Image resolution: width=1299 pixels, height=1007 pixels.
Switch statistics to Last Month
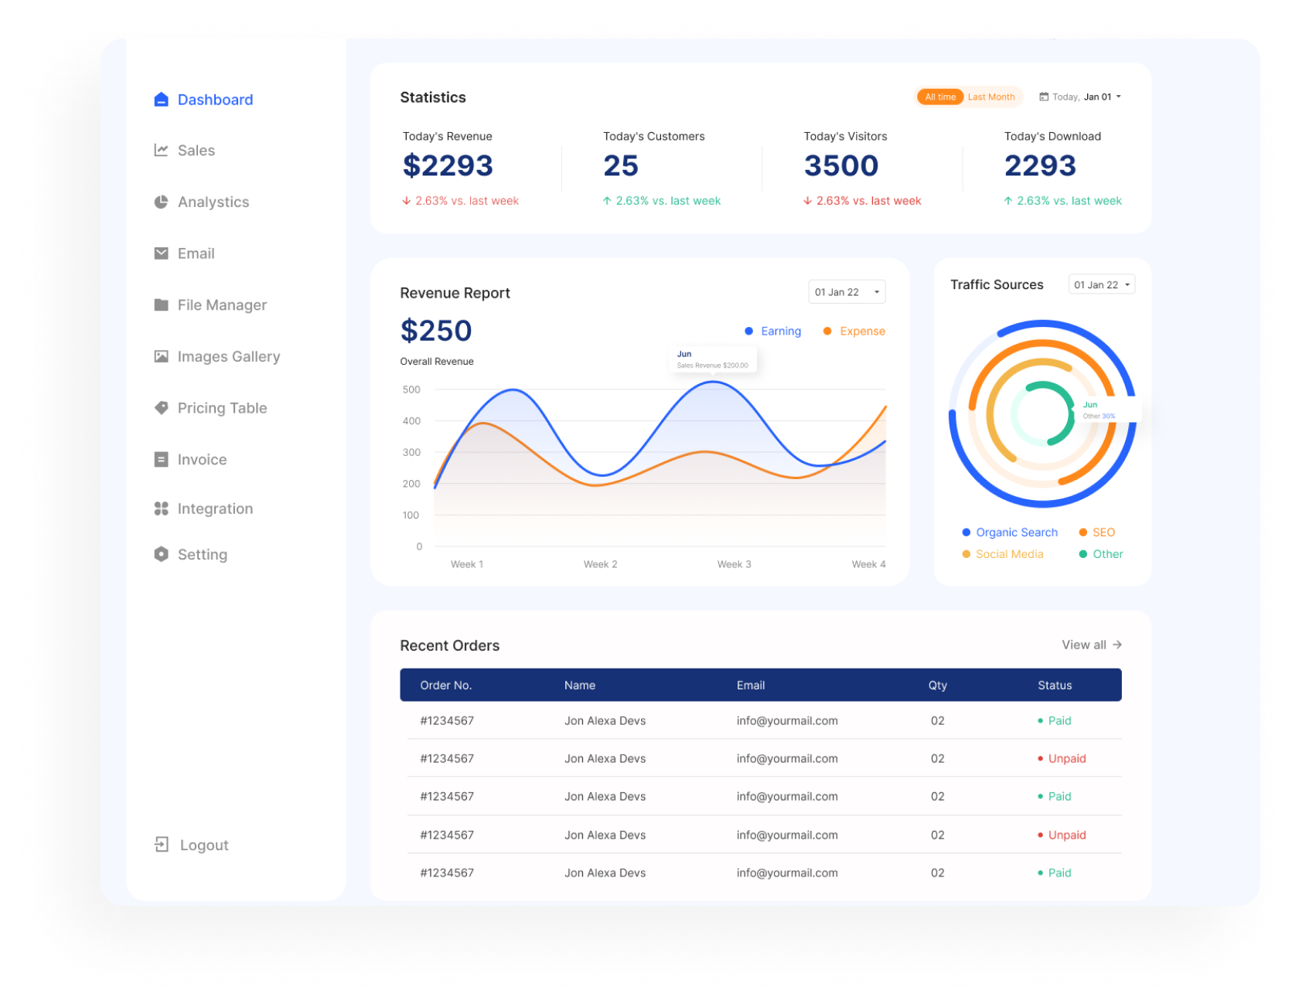tap(990, 97)
